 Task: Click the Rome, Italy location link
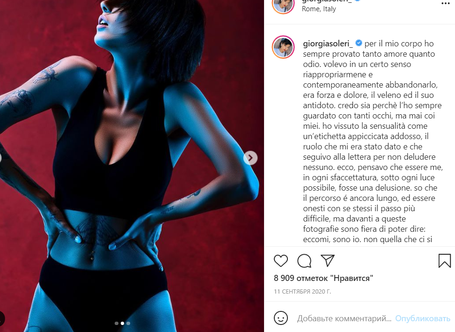[x=319, y=9]
